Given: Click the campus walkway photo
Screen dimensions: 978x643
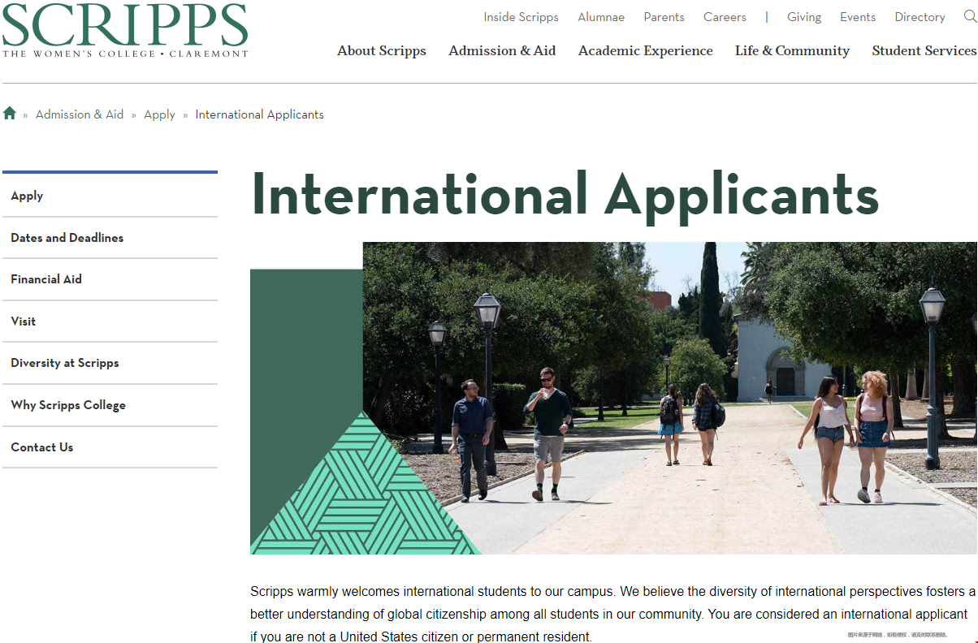Looking at the screenshot, I should tap(670, 398).
